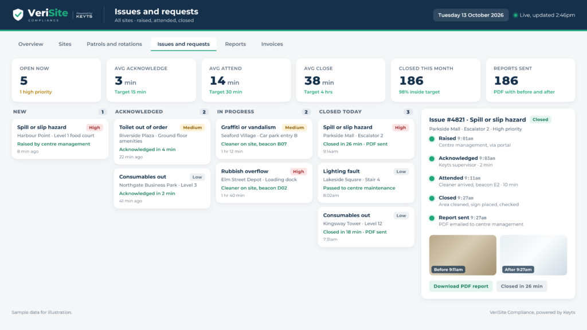
Task: Click 'PDF emailed to centre management' text
Action: click(x=481, y=225)
